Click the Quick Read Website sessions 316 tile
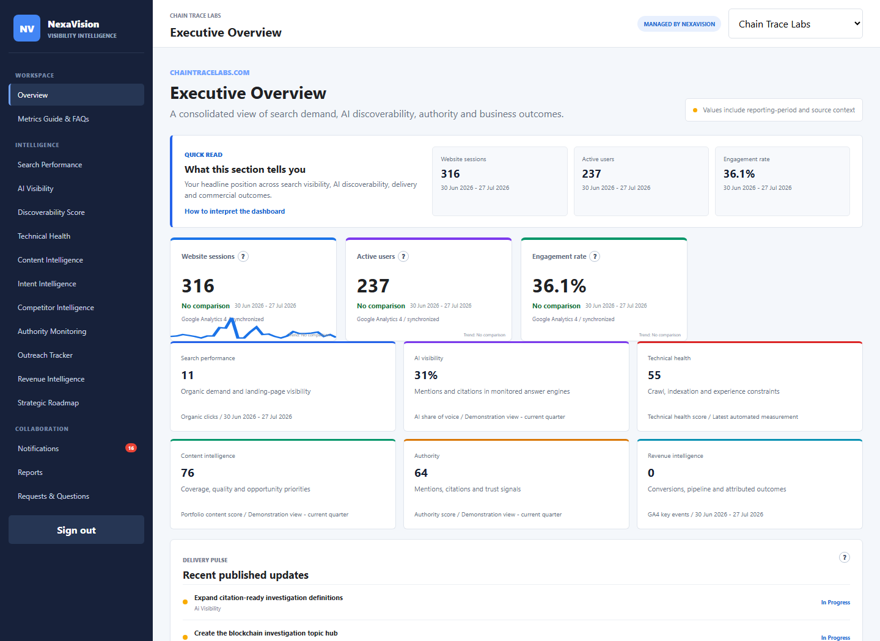Viewport: 880px width, 641px height. click(x=500, y=181)
